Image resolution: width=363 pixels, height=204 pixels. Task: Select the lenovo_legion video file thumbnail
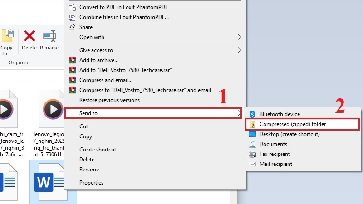(52, 109)
